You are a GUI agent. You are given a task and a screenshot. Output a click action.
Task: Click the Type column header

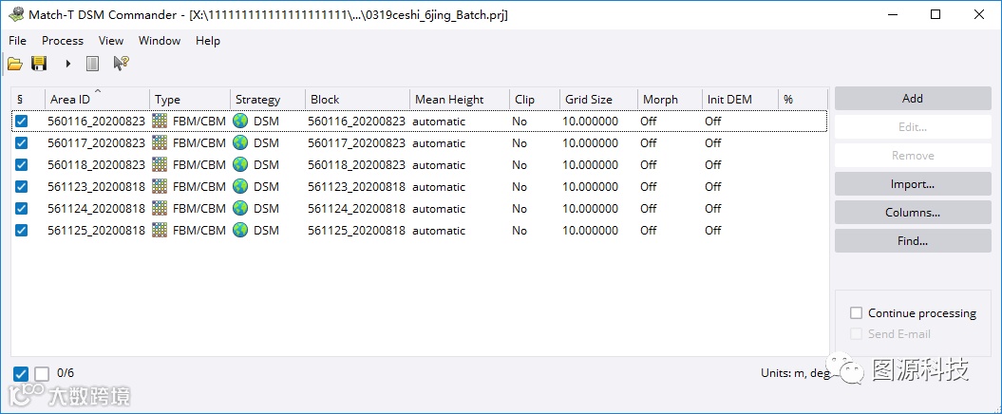click(x=190, y=99)
